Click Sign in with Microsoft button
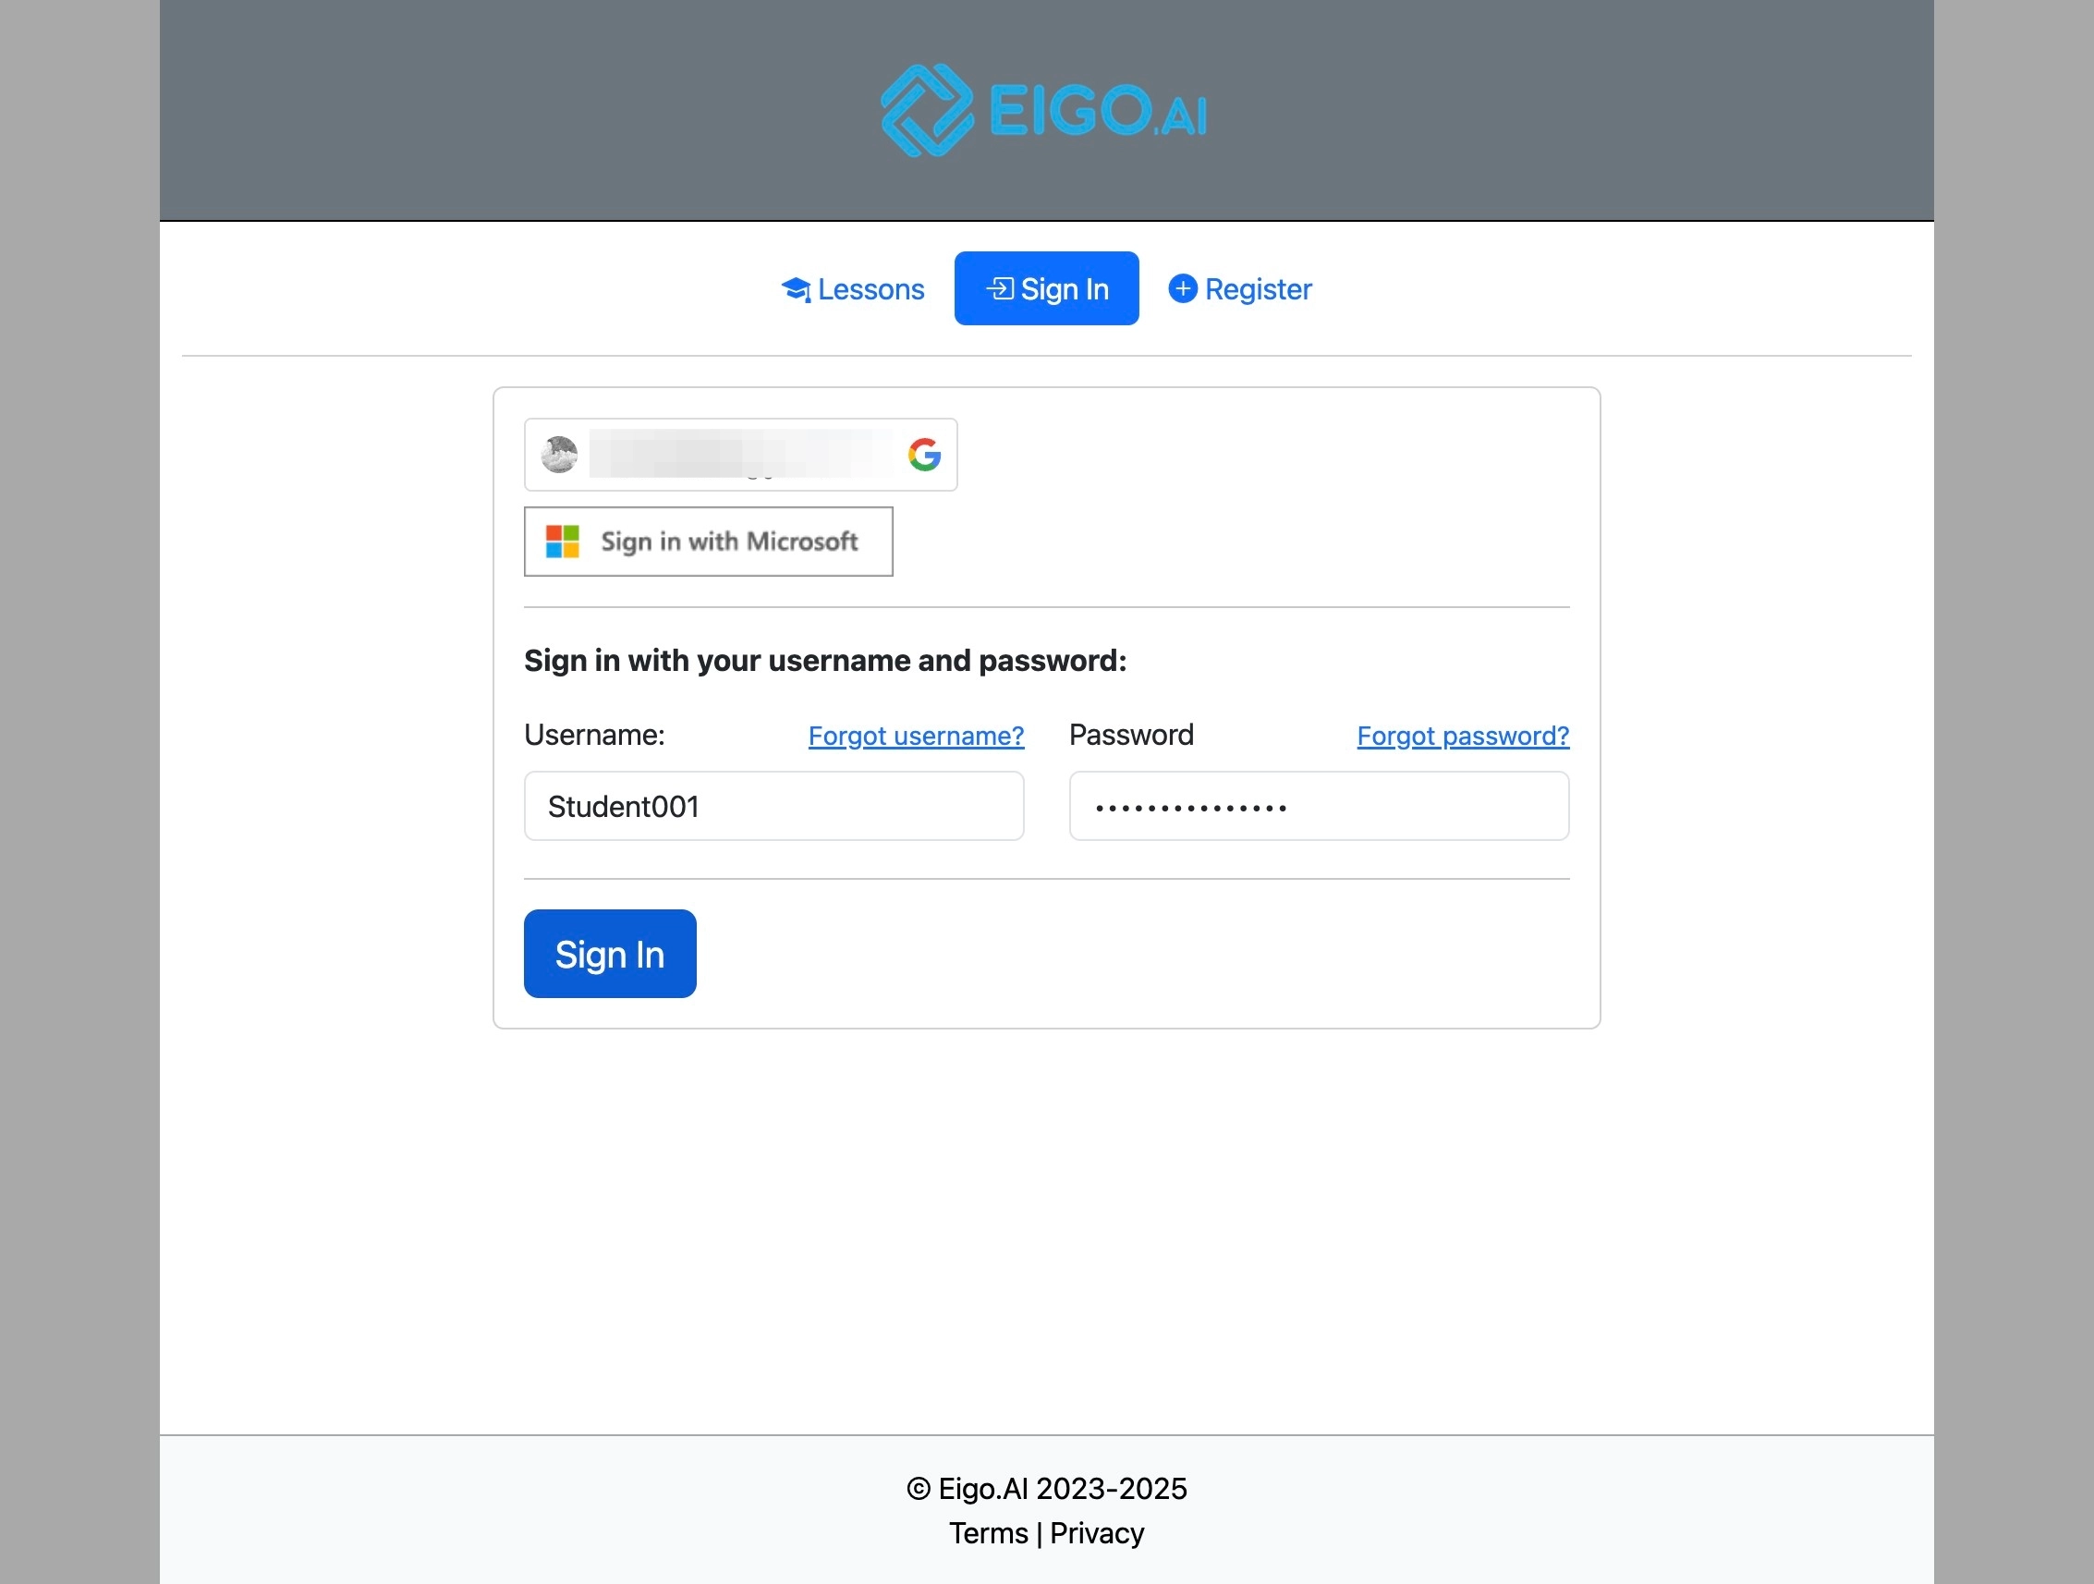 click(708, 542)
